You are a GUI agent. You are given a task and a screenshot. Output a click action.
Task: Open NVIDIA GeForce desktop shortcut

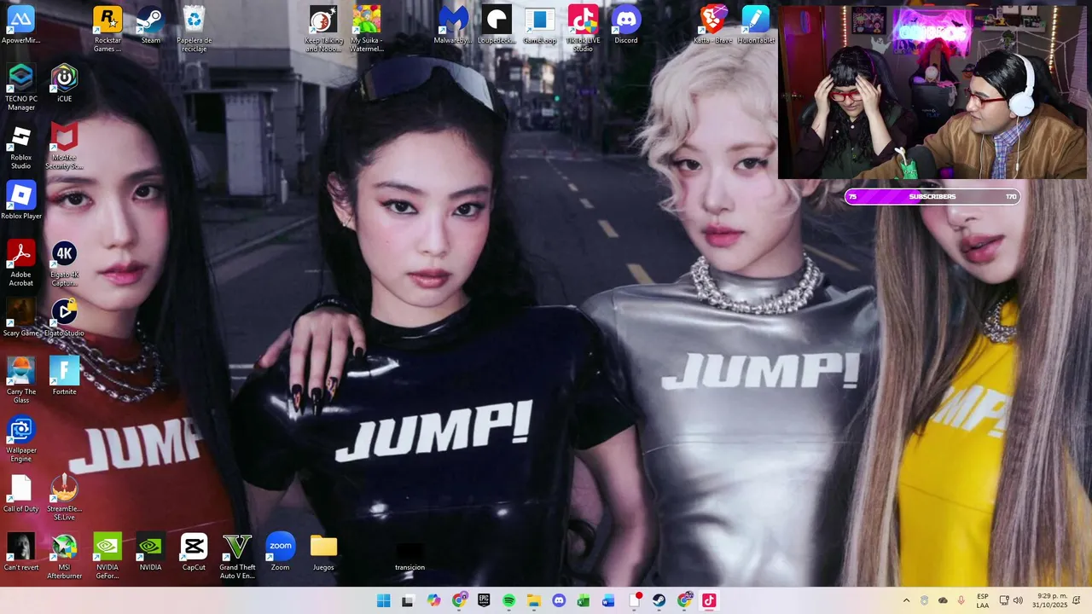pos(107,556)
